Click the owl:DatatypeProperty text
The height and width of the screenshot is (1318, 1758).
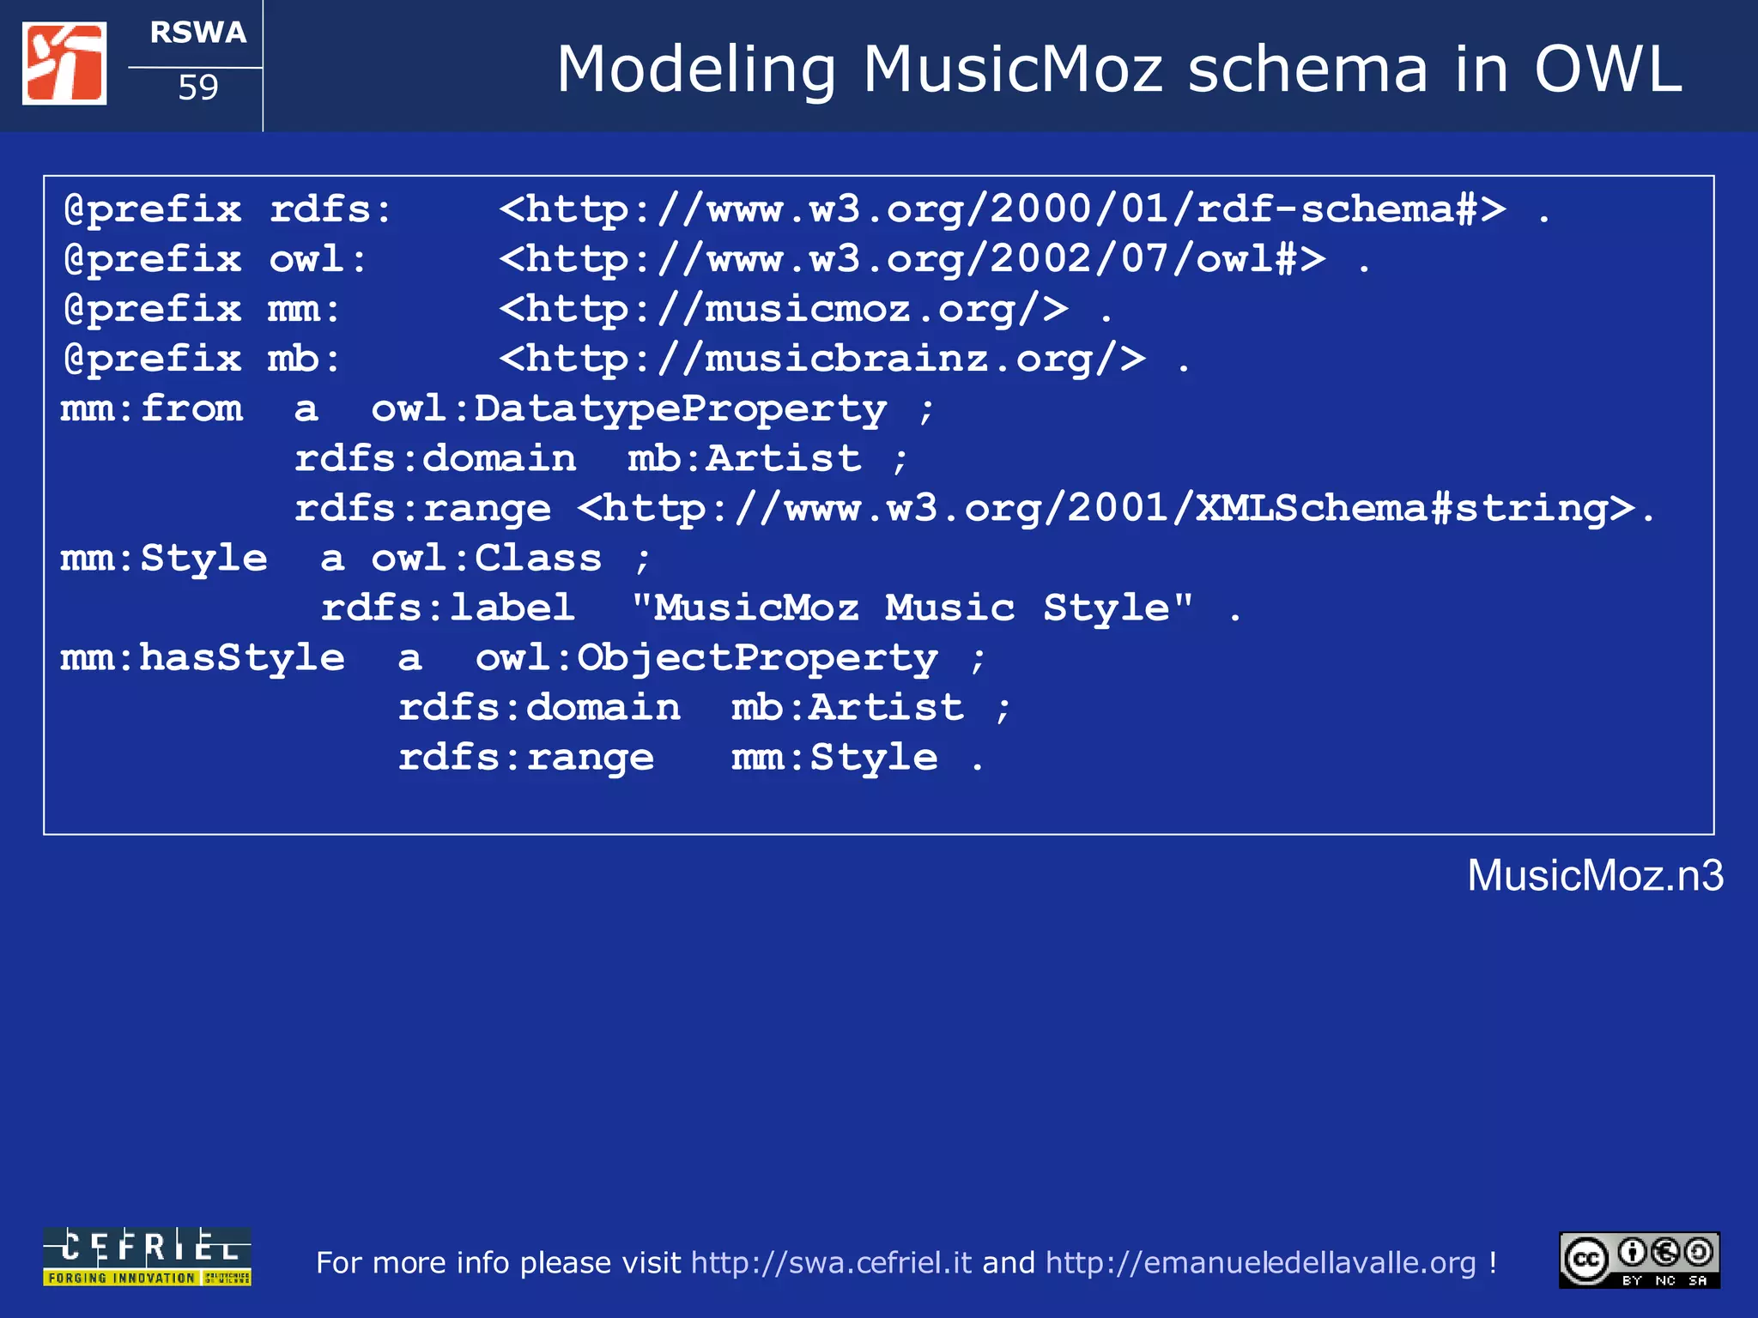click(628, 409)
